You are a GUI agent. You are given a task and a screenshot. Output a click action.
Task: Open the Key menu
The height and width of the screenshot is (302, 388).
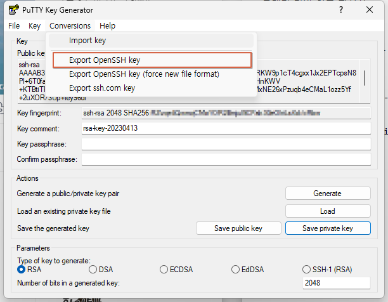tap(34, 26)
